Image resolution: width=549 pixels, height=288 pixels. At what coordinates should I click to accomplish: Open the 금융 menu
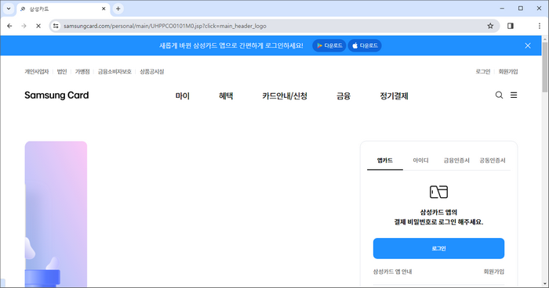point(344,95)
